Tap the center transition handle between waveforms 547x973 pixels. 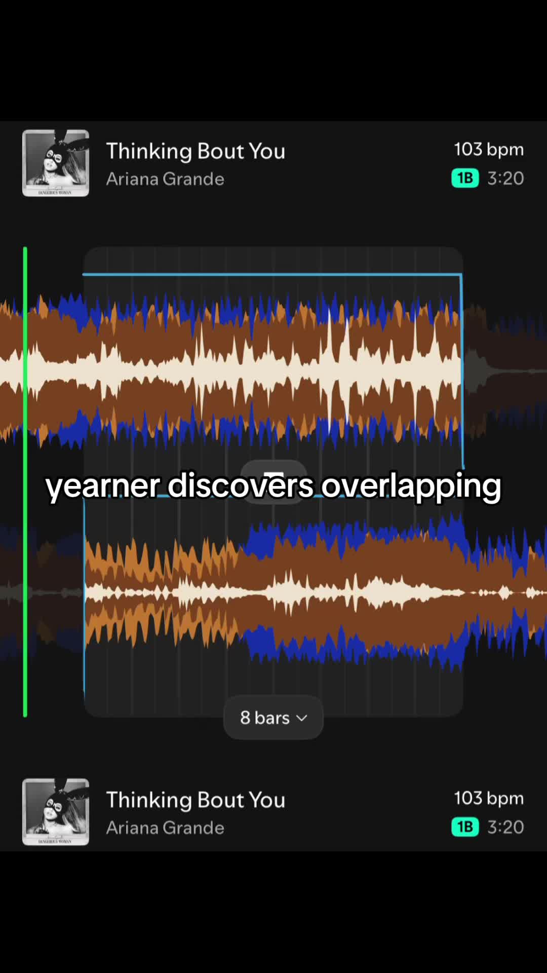click(x=273, y=481)
